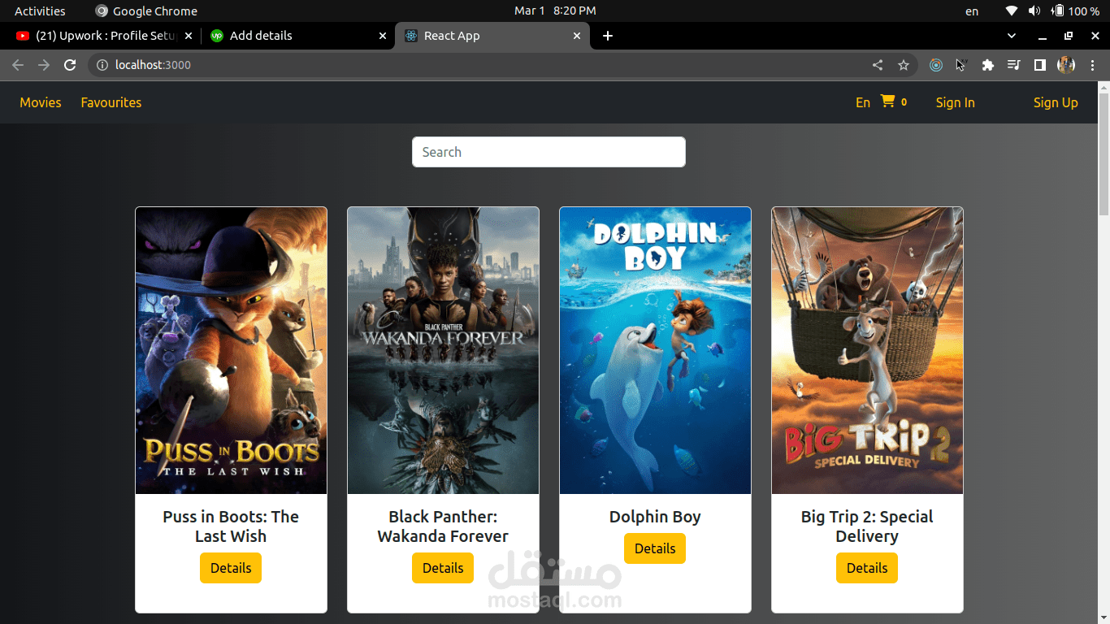
Task: Click the title Black Panther: Wakanda Forever
Action: 443,526
